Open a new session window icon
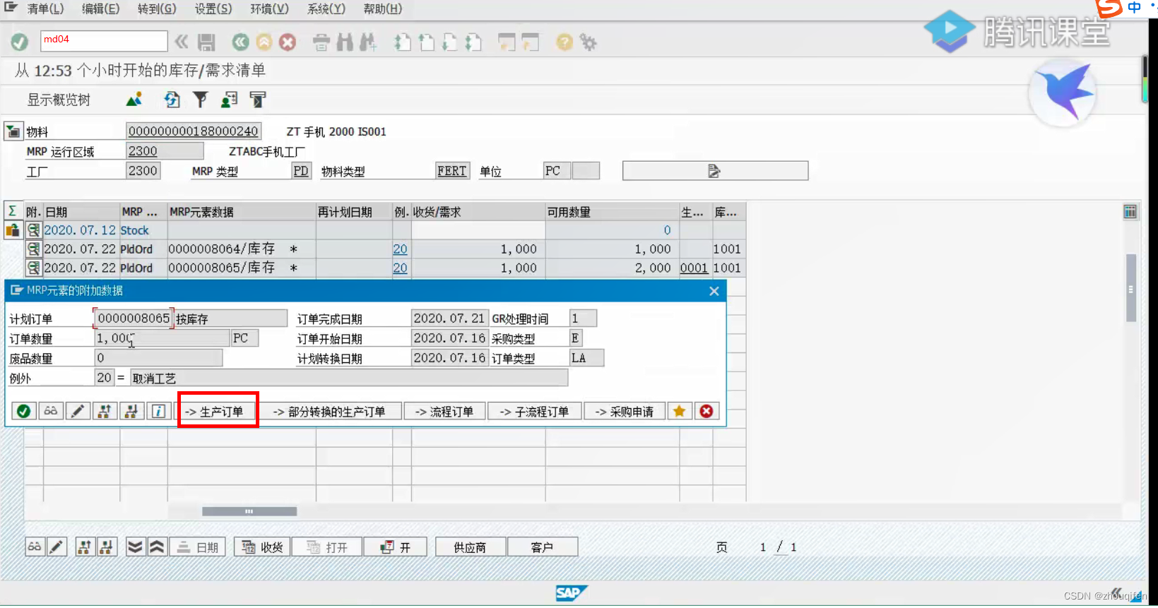Screen dimensions: 1158x608 click(x=507, y=42)
